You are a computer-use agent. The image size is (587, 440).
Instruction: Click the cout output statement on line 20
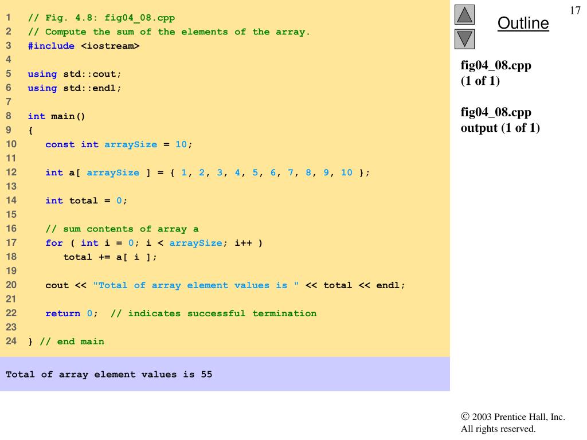[x=225, y=285]
